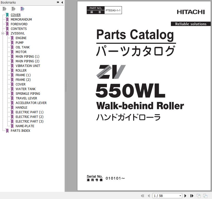Open the MAIN PIPING (1) bookmark
The width and height of the screenshot is (212, 199).
click(27, 56)
